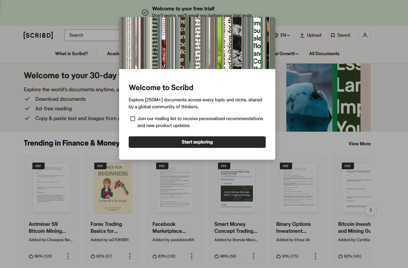408x268 pixels.
Task: Click the iceberg promo banner image
Action: (x=328, y=98)
